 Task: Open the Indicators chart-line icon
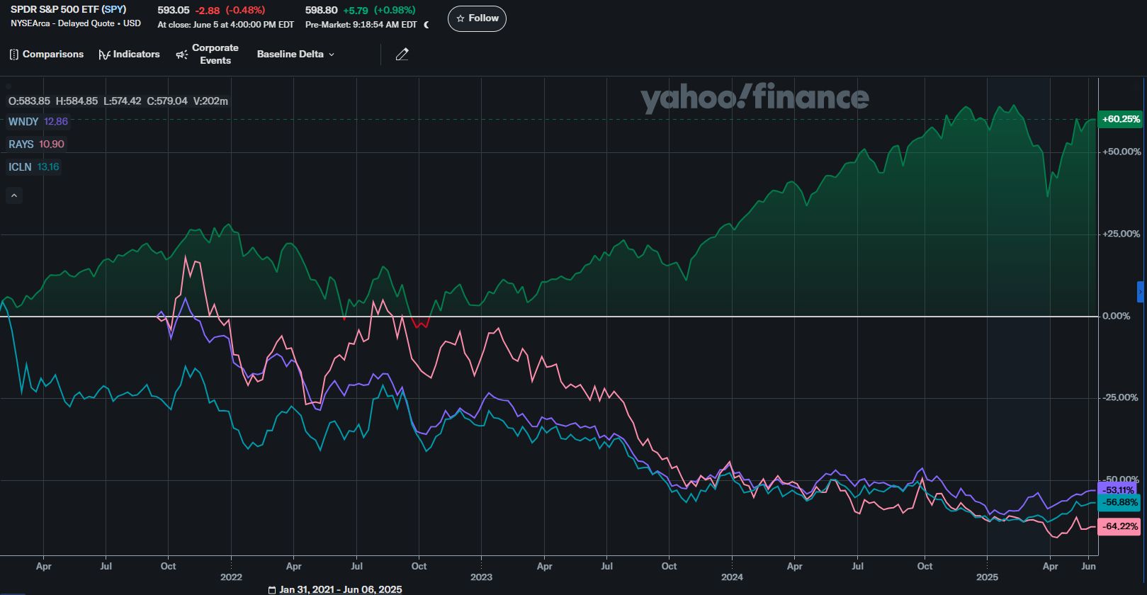tap(104, 55)
